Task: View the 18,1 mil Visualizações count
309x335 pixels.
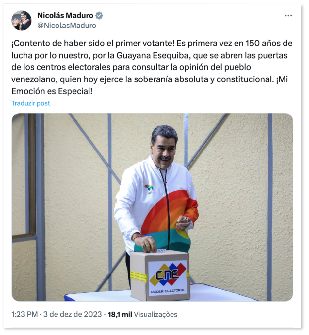Action: tap(142, 314)
